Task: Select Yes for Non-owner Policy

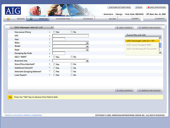Action: pyautogui.click(x=54, y=32)
